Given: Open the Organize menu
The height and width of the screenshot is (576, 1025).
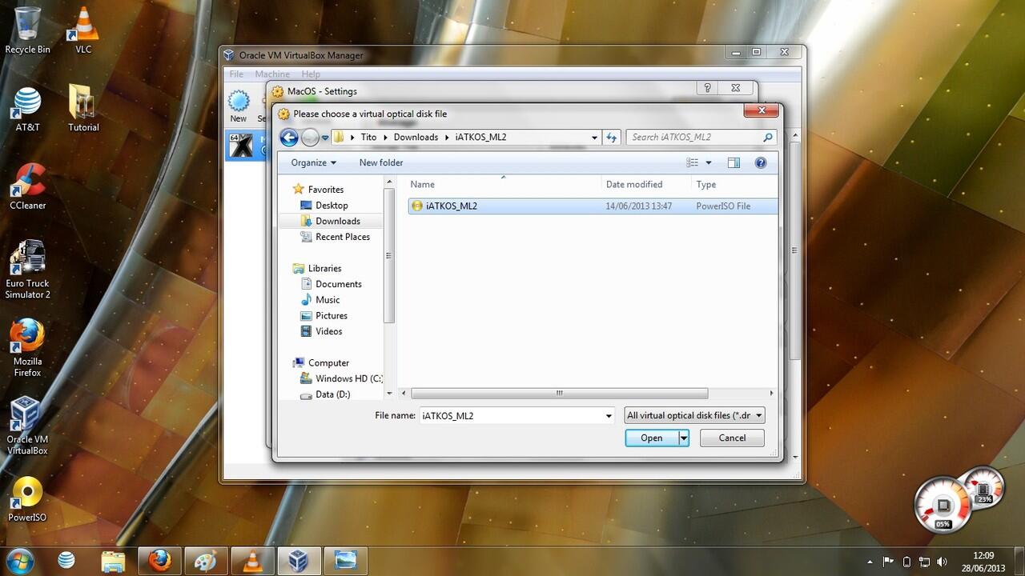Looking at the screenshot, I should (313, 162).
